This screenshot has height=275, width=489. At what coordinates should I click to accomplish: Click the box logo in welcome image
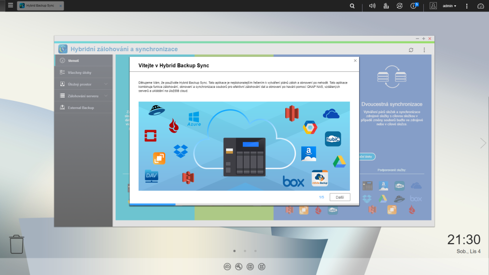tap(293, 181)
